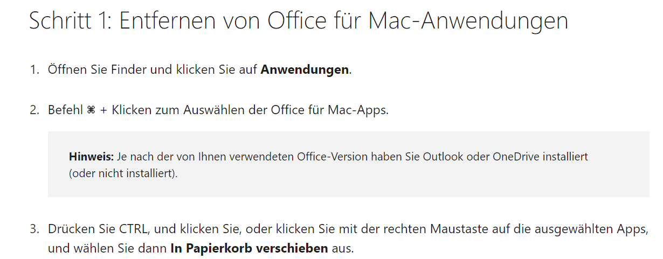The image size is (663, 259).
Task: Click 'Mac-Anwendungen' in the heading
Action: tap(469, 21)
